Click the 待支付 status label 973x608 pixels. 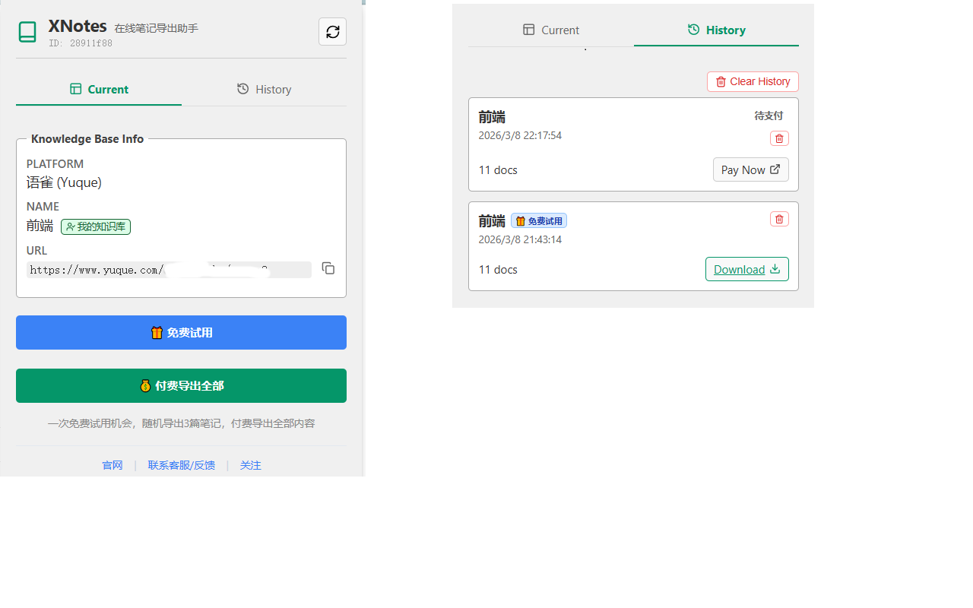click(x=769, y=116)
